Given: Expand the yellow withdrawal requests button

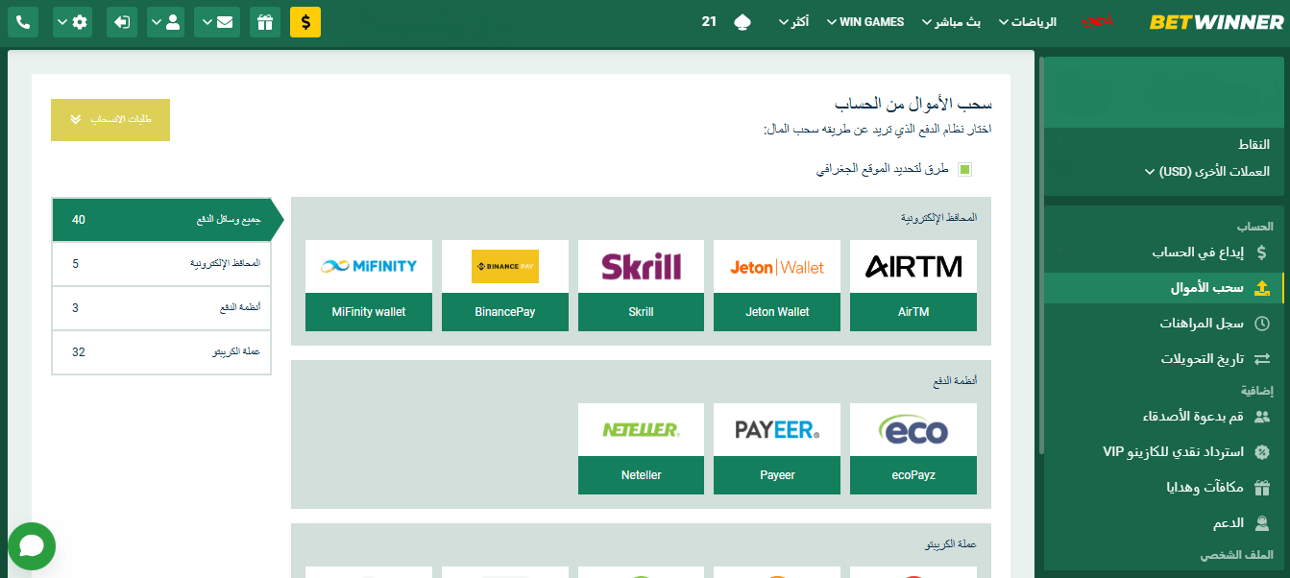Looking at the screenshot, I should tap(110, 120).
